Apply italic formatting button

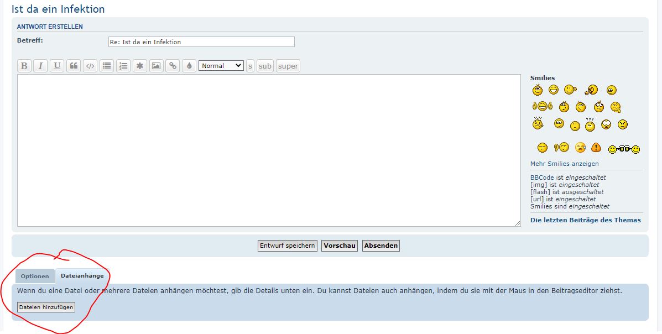click(40, 66)
